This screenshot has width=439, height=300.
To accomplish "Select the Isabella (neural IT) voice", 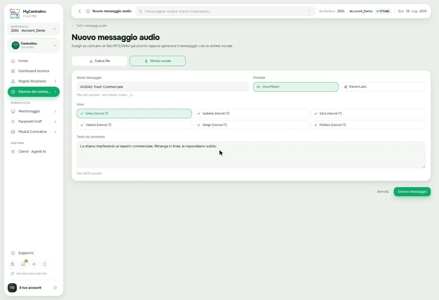I will pos(251,114).
